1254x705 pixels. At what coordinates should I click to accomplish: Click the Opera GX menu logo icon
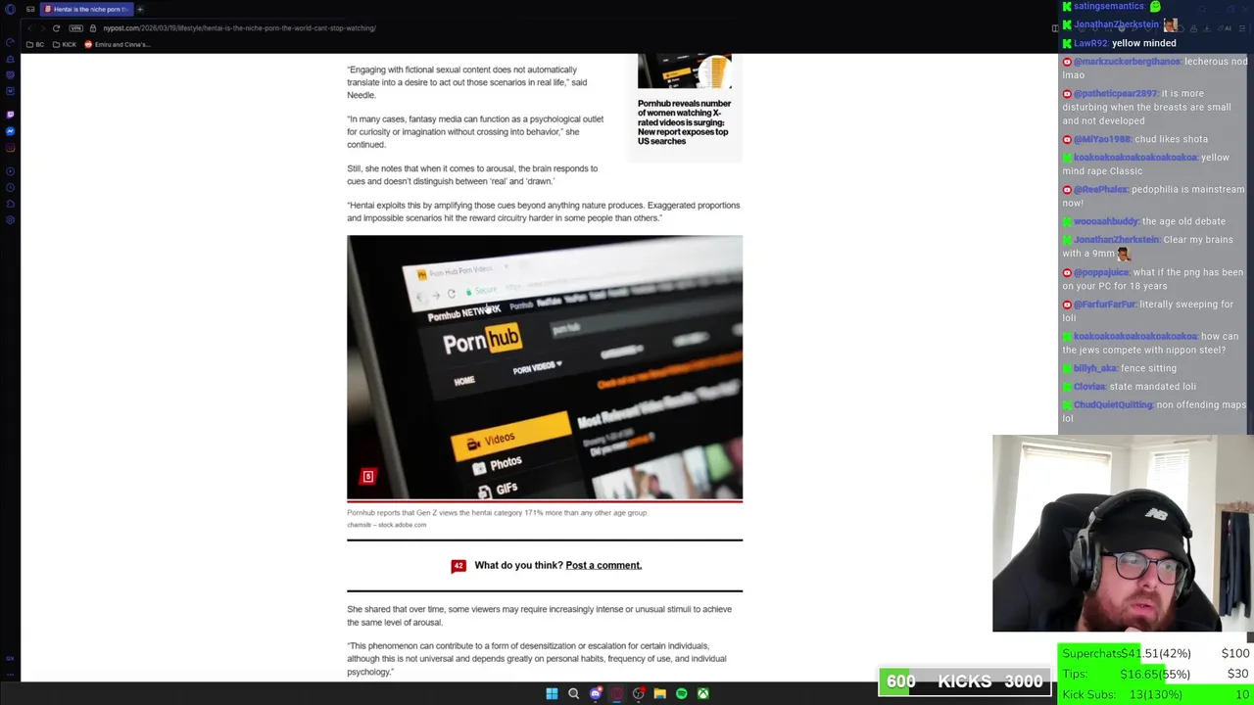10,9
